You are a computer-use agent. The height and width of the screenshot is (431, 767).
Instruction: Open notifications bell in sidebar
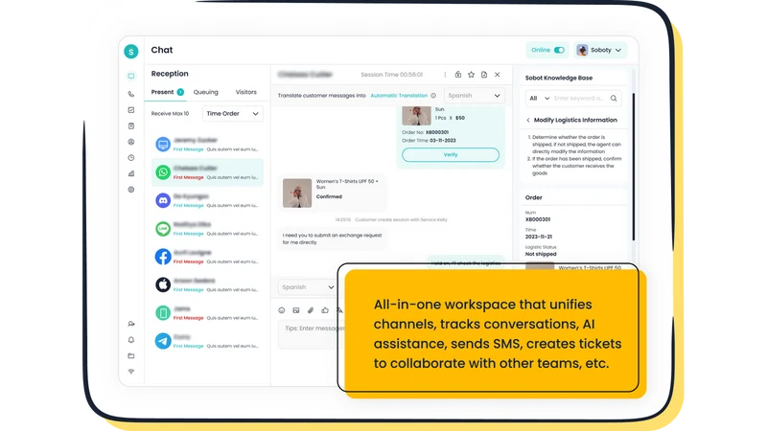(x=131, y=340)
